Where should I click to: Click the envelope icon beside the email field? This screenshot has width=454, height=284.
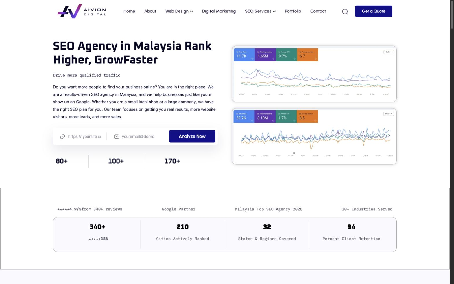[x=117, y=137]
